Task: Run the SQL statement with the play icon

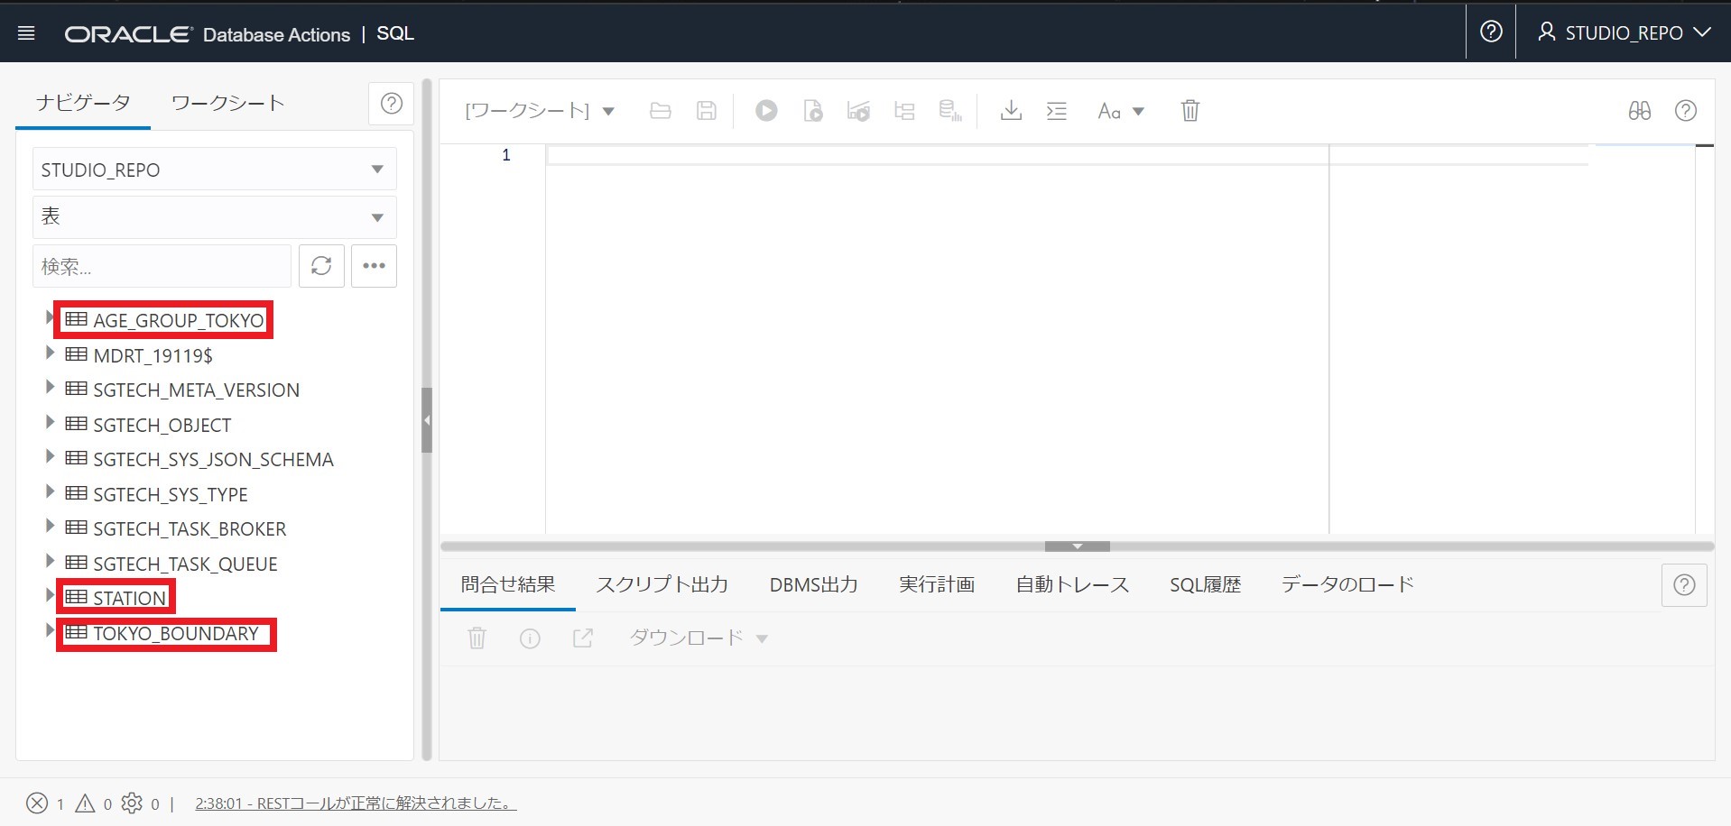Action: [766, 110]
